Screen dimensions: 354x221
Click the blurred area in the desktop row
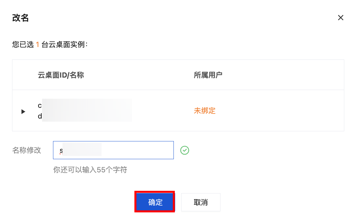[87, 110]
